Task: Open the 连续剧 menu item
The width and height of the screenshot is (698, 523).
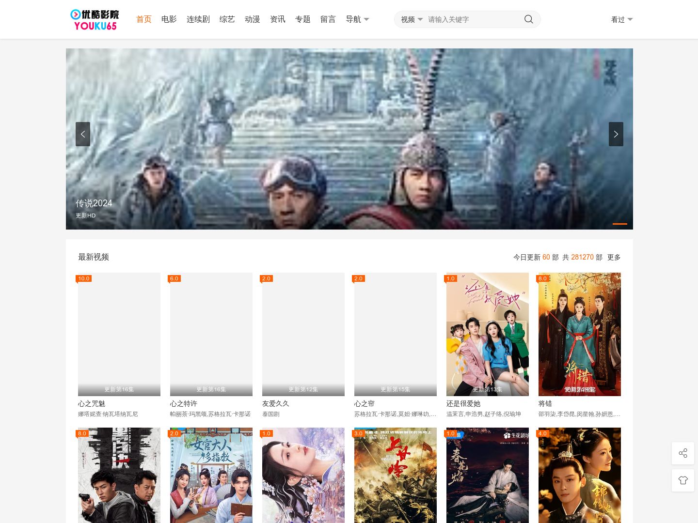Action: point(198,19)
